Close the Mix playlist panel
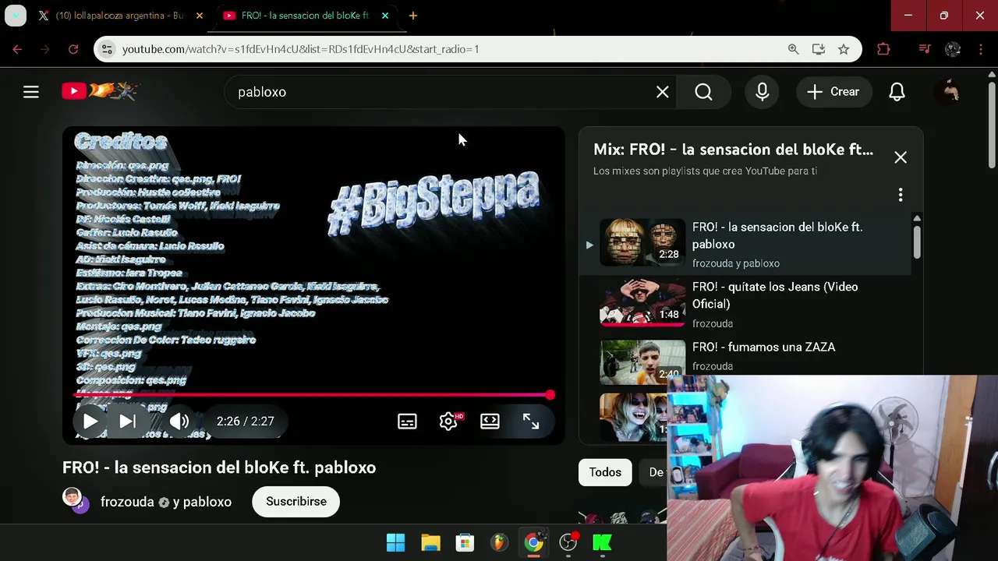The image size is (998, 561). click(901, 157)
